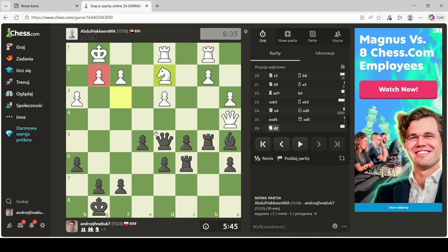This screenshot has width=448, height=252.
Task: Reload the page
Action: coord(16,17)
